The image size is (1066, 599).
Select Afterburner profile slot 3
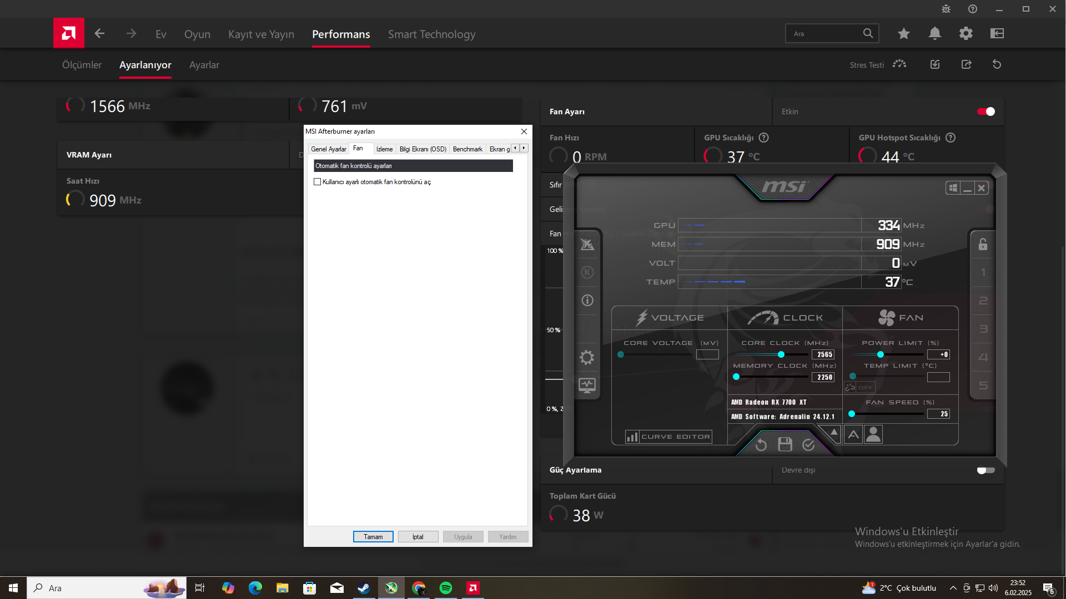click(983, 329)
